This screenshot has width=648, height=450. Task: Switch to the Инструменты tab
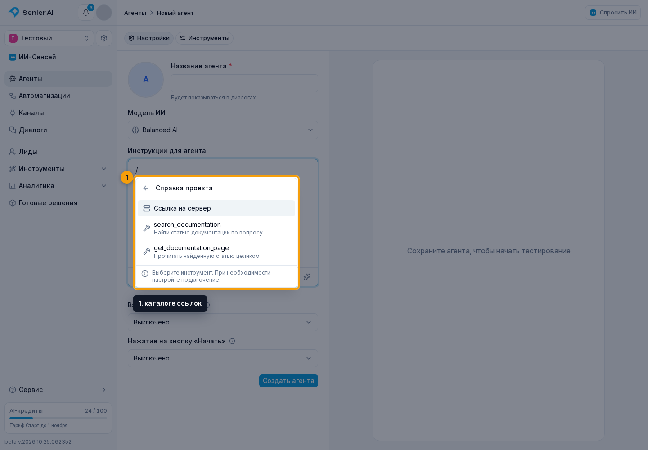click(204, 38)
